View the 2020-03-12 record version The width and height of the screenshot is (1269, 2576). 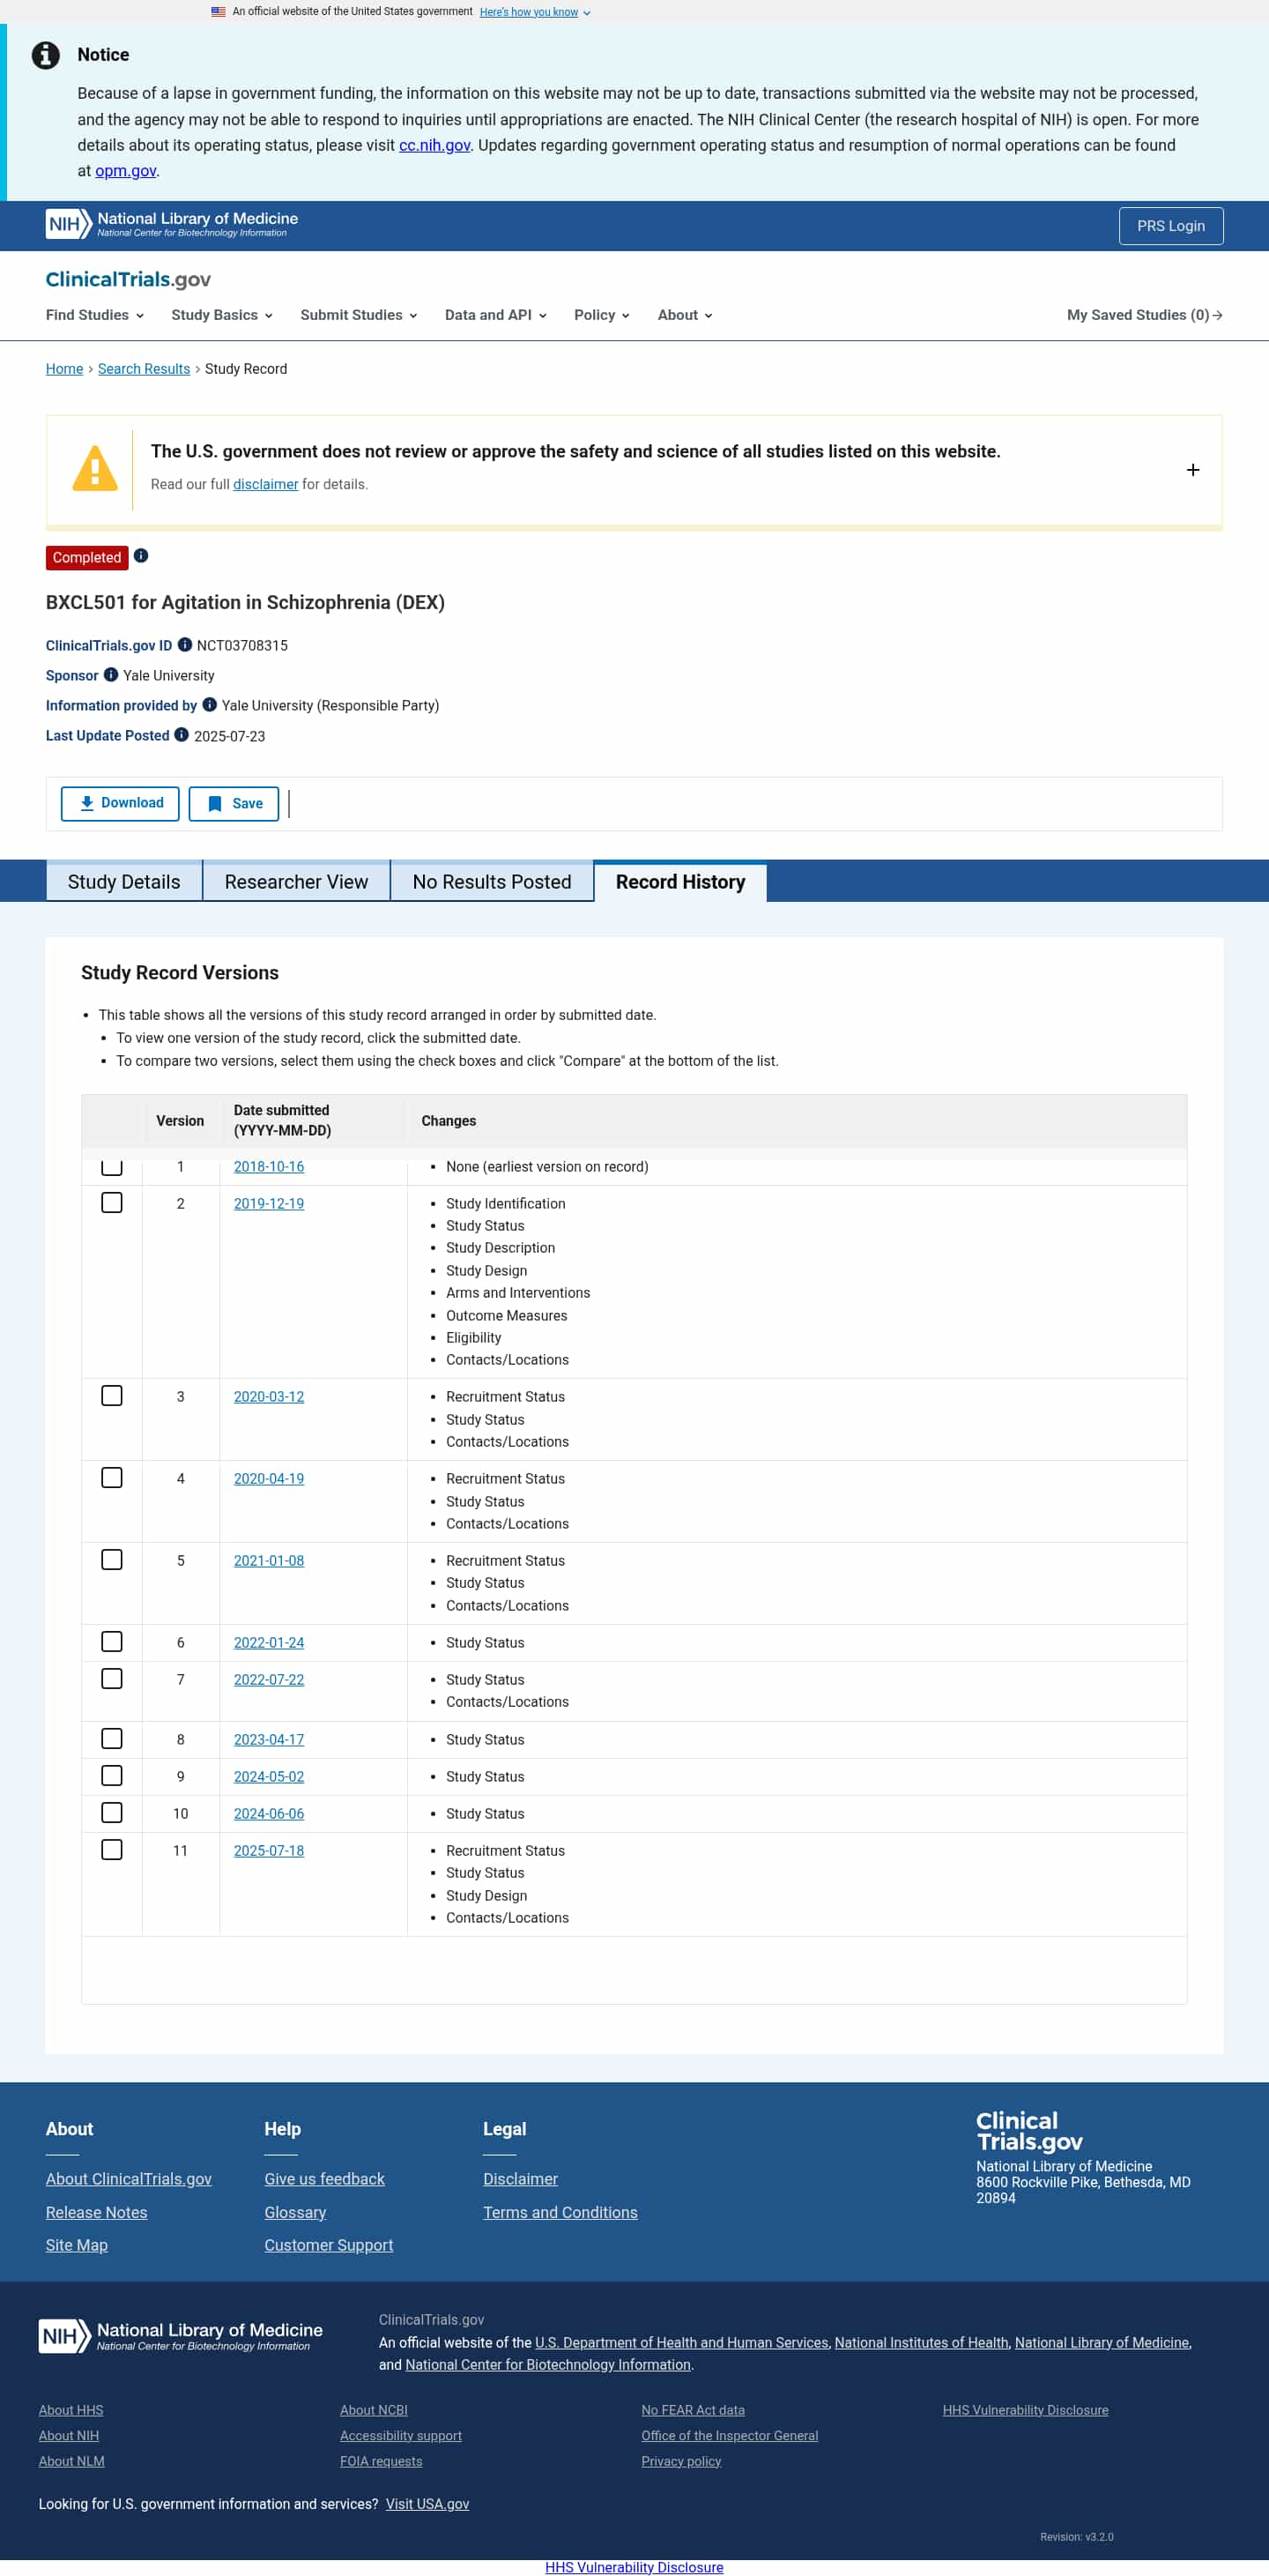click(x=269, y=1397)
